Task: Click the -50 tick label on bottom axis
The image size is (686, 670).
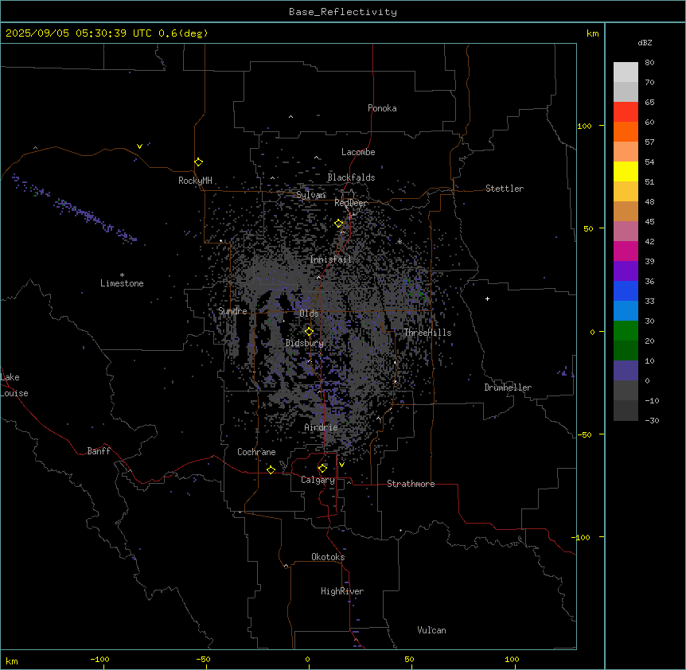Action: [203, 659]
